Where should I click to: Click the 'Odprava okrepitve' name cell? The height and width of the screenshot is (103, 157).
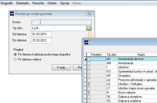click(x=137, y=96)
